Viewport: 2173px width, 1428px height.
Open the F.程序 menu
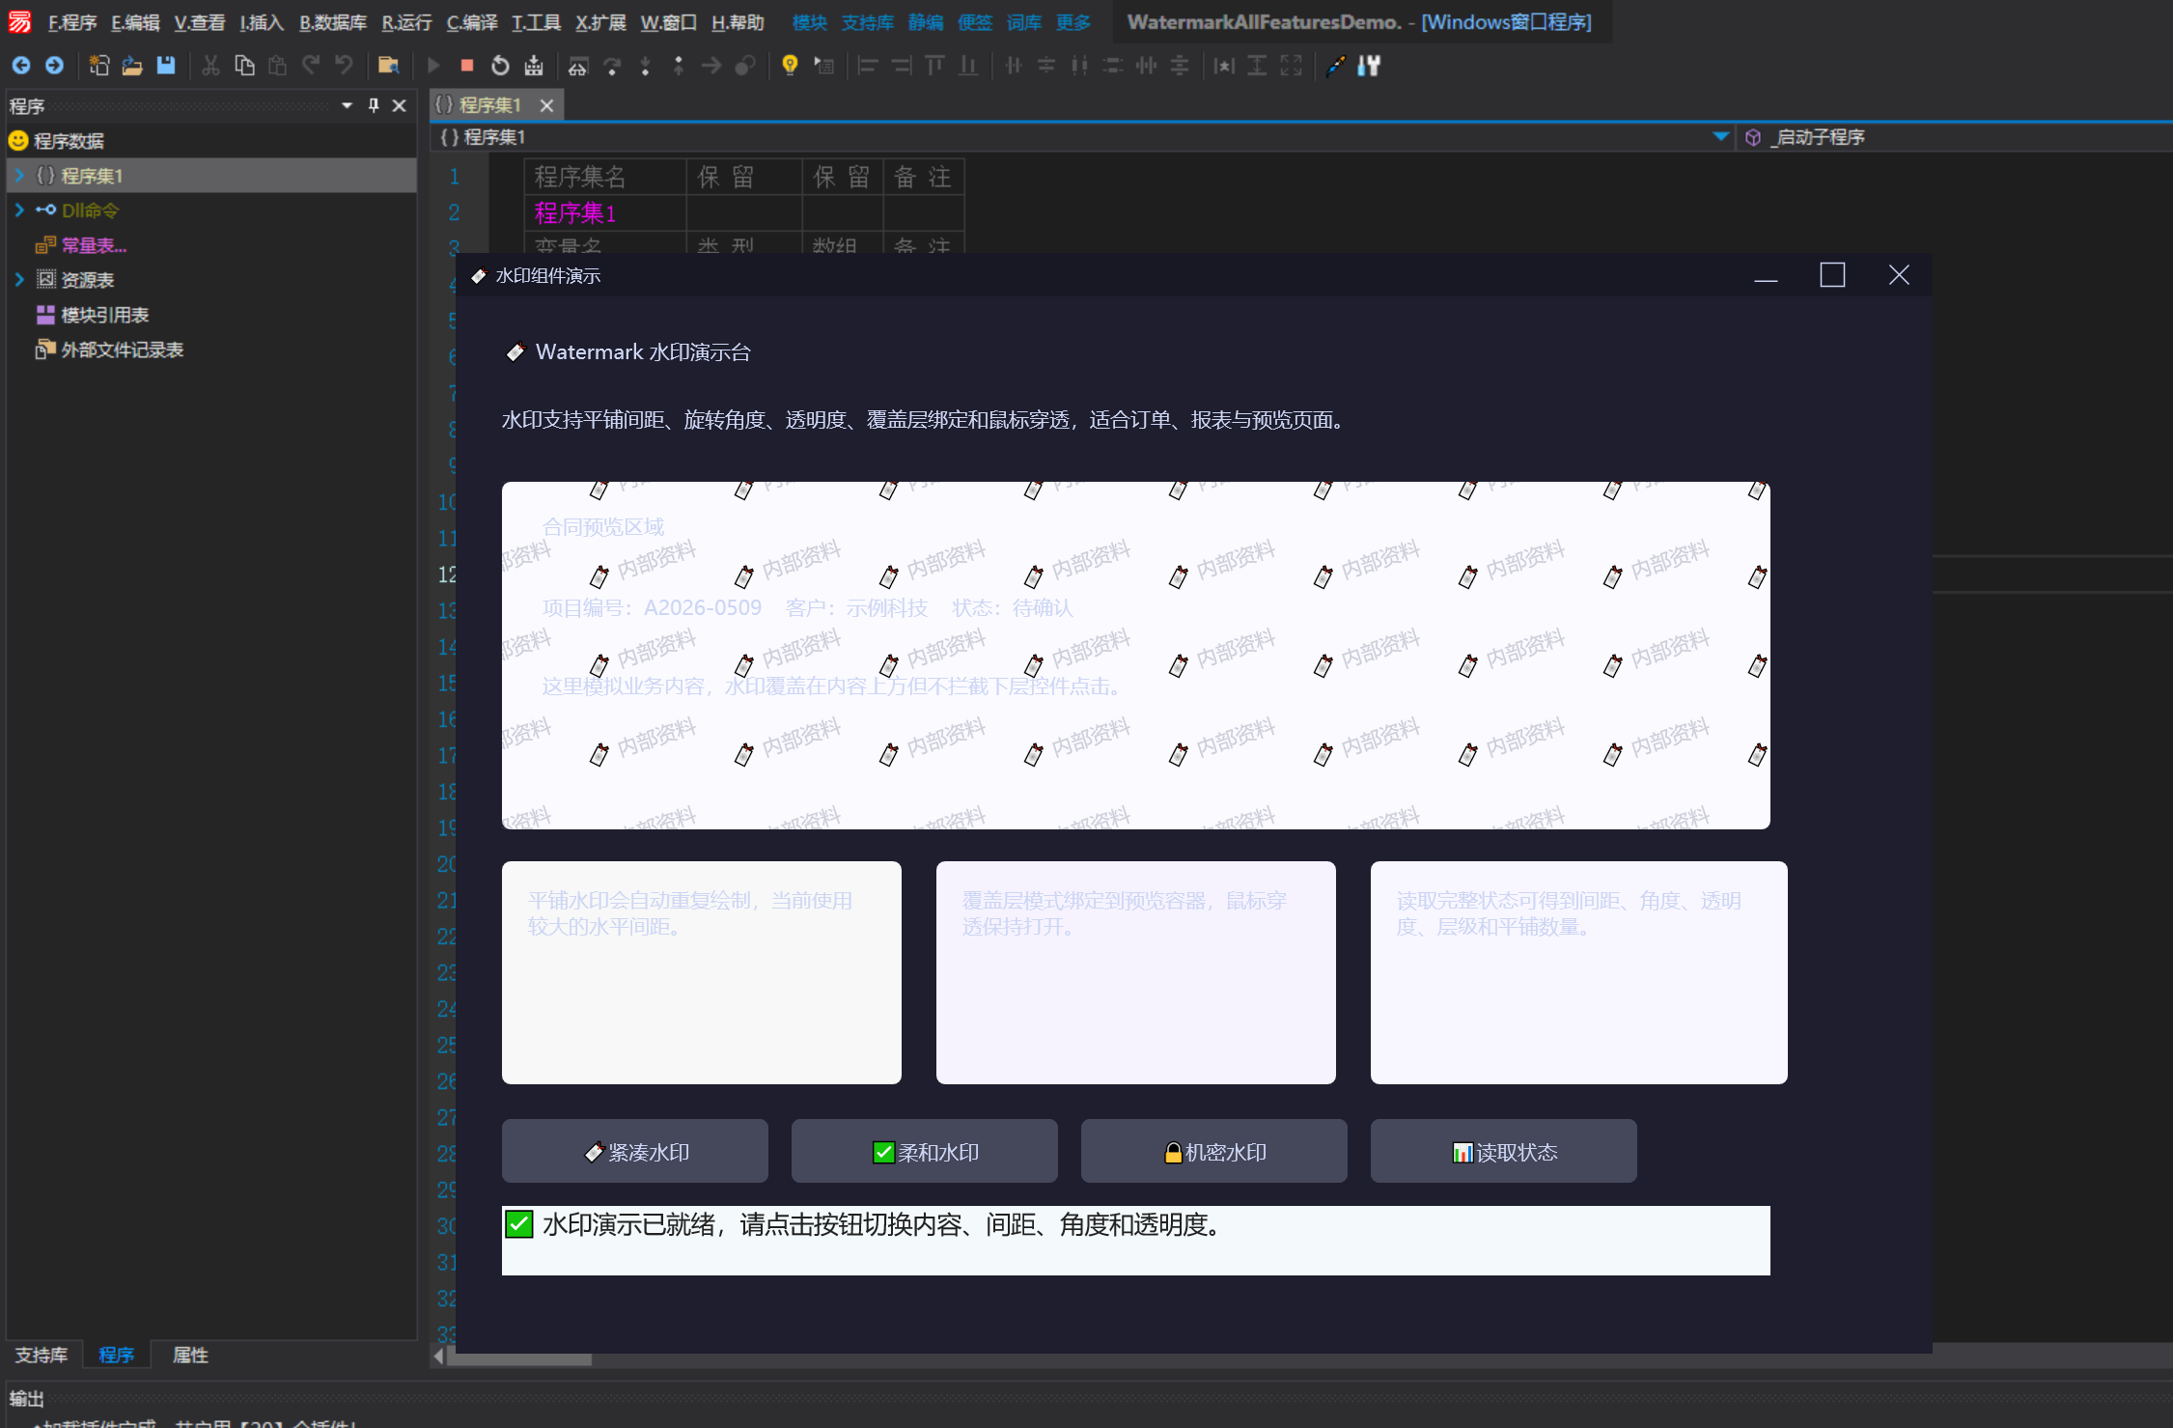click(x=72, y=22)
